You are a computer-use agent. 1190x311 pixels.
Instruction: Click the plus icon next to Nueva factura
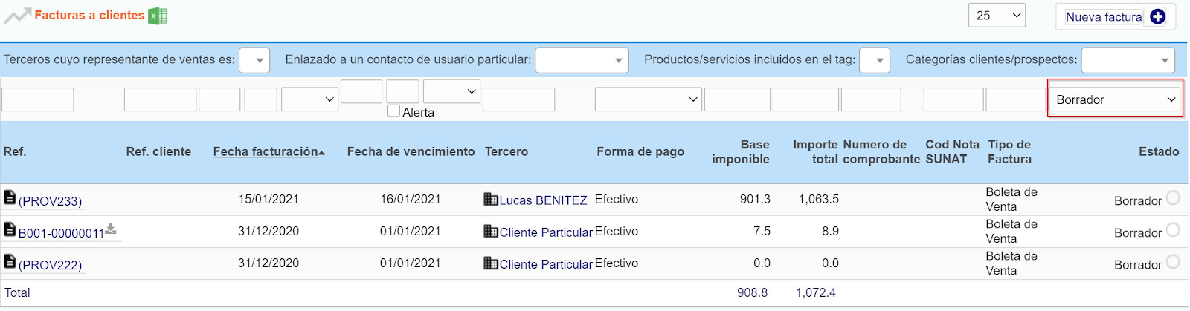tap(1158, 16)
